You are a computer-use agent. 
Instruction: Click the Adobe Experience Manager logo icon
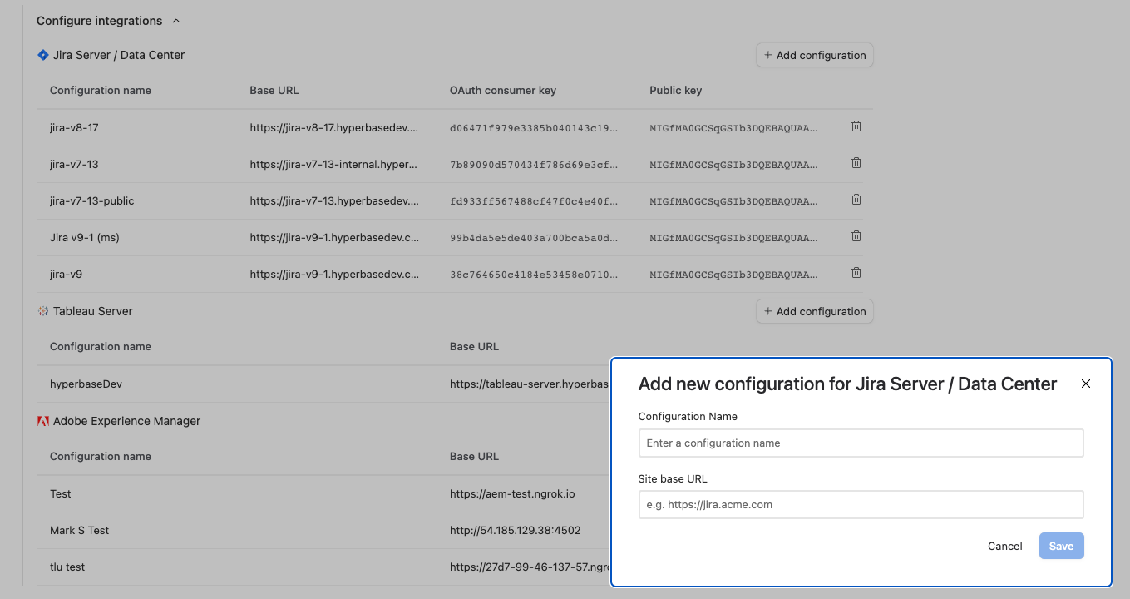[x=43, y=421]
